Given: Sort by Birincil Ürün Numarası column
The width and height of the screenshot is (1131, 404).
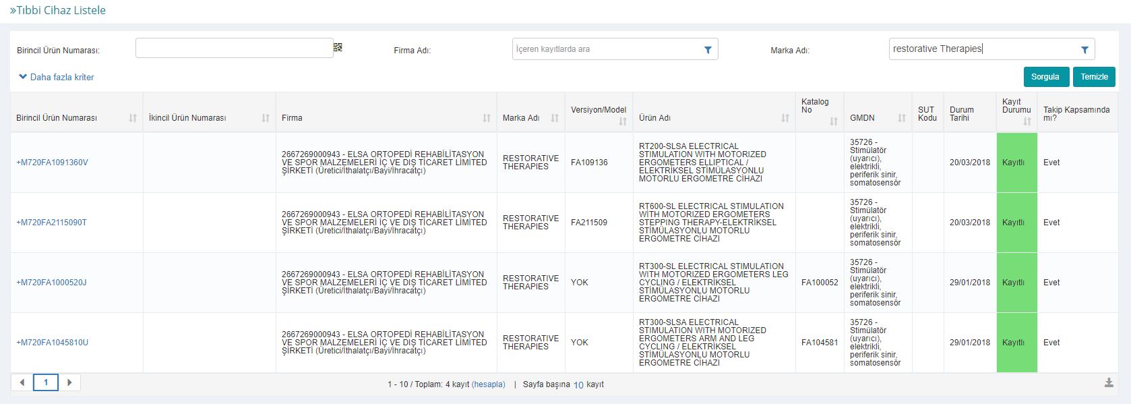Looking at the screenshot, I should point(133,118).
